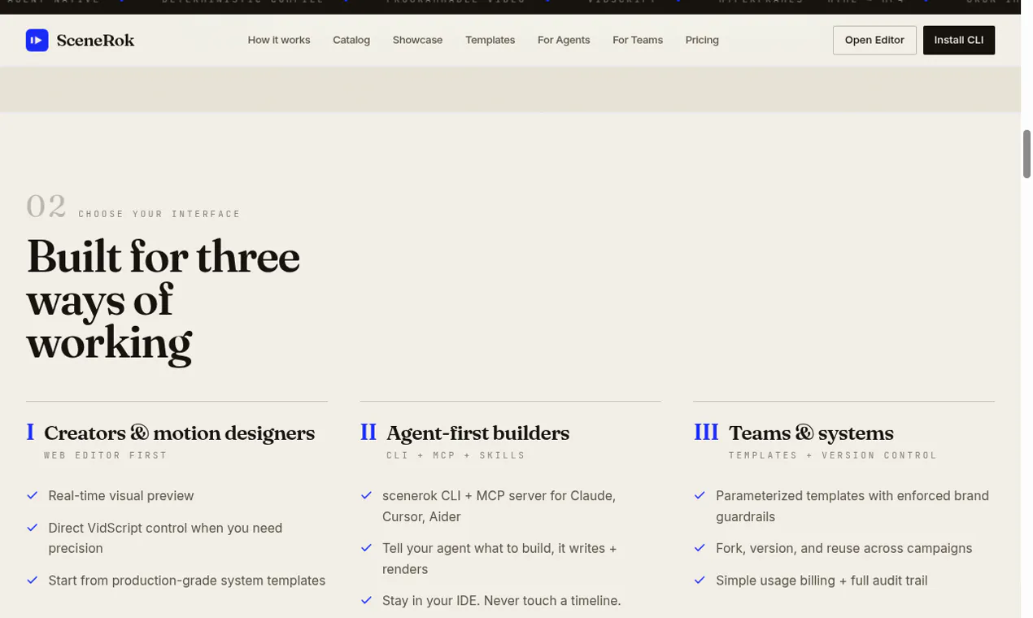Click the blue Roman numeral II
Image resolution: width=1033 pixels, height=618 pixels.
coord(368,433)
